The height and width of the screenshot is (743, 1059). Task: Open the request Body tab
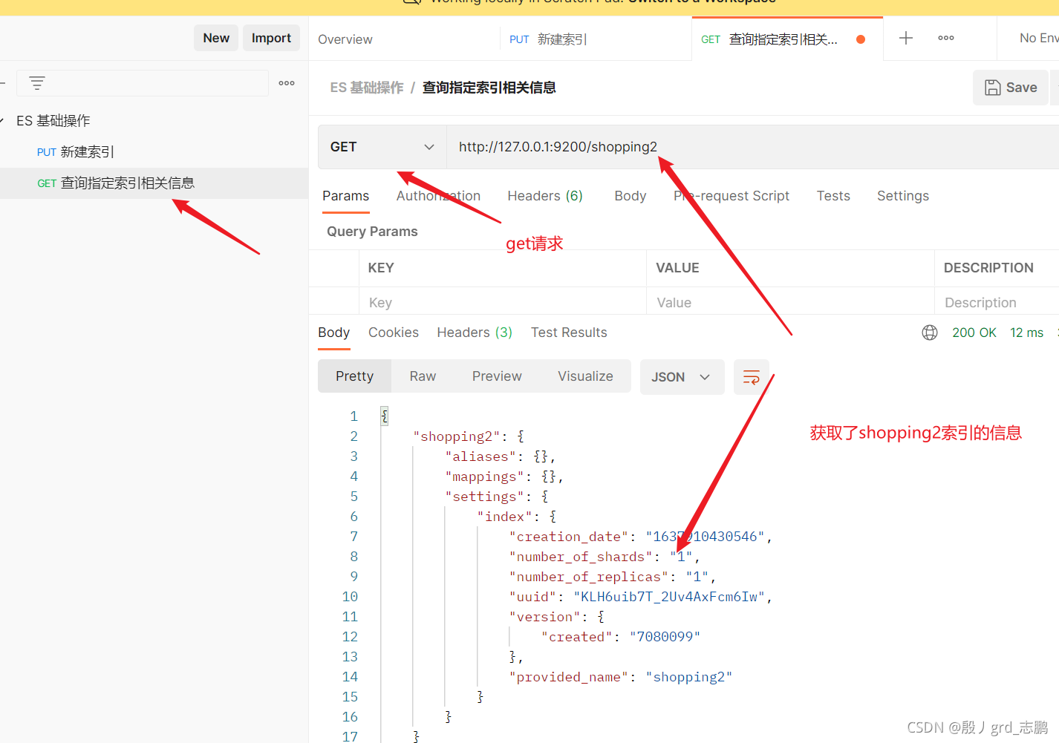pyautogui.click(x=630, y=196)
